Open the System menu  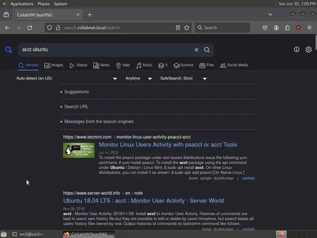[x=60, y=4]
